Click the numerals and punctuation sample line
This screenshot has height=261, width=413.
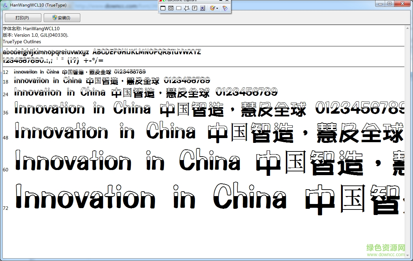[53, 60]
